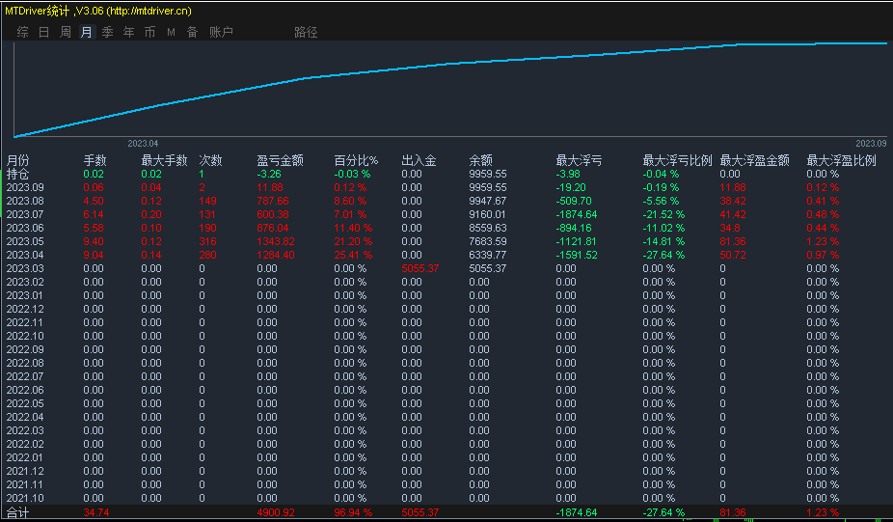Switch to the 年 yearly tab

[x=128, y=32]
